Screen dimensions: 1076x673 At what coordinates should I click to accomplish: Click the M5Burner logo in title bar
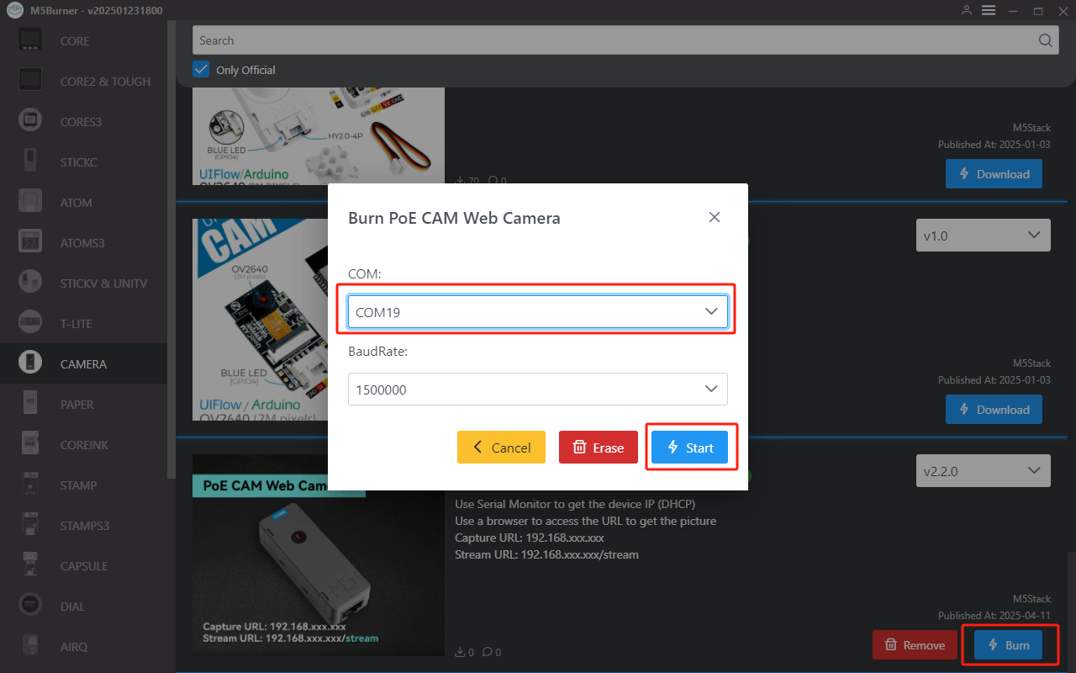click(x=13, y=11)
